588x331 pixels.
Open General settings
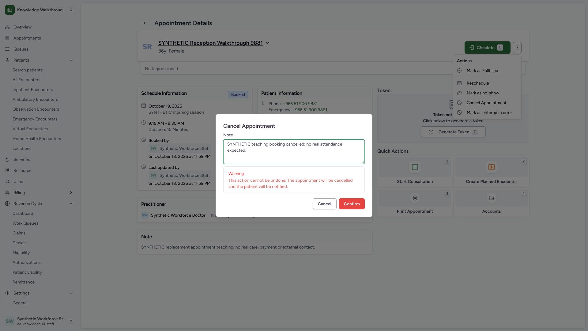(x=20, y=303)
